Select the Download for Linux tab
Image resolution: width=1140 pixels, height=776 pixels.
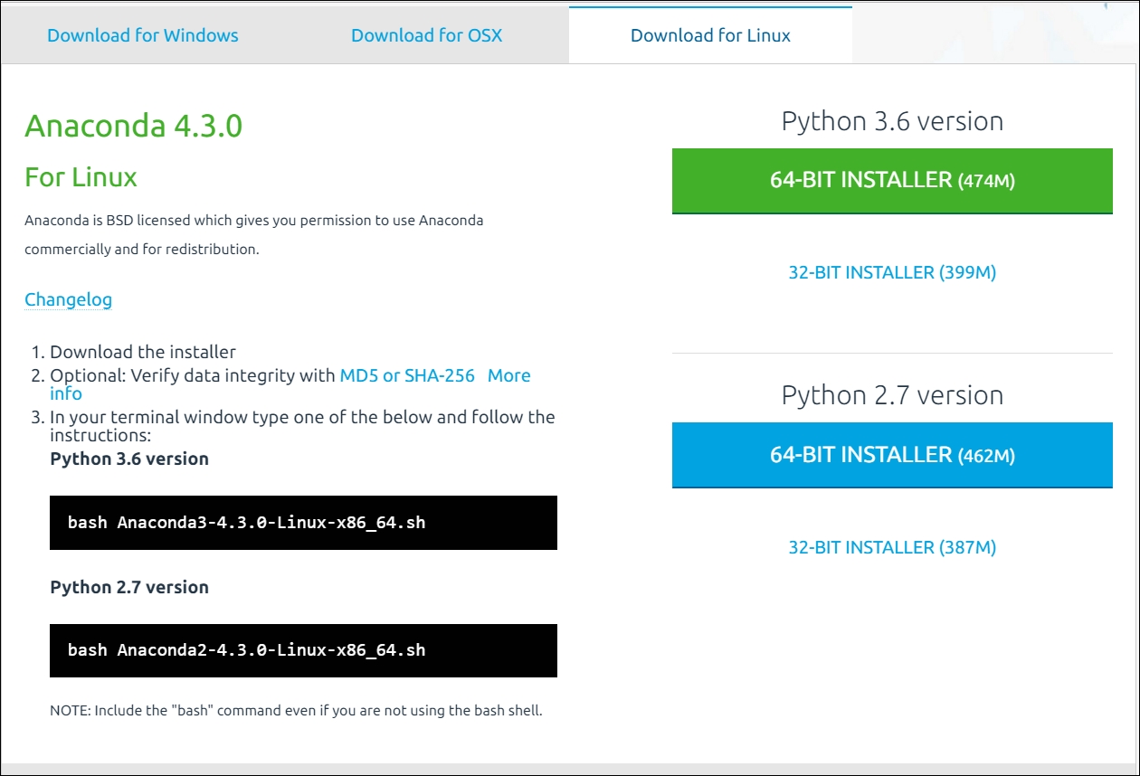coord(710,36)
